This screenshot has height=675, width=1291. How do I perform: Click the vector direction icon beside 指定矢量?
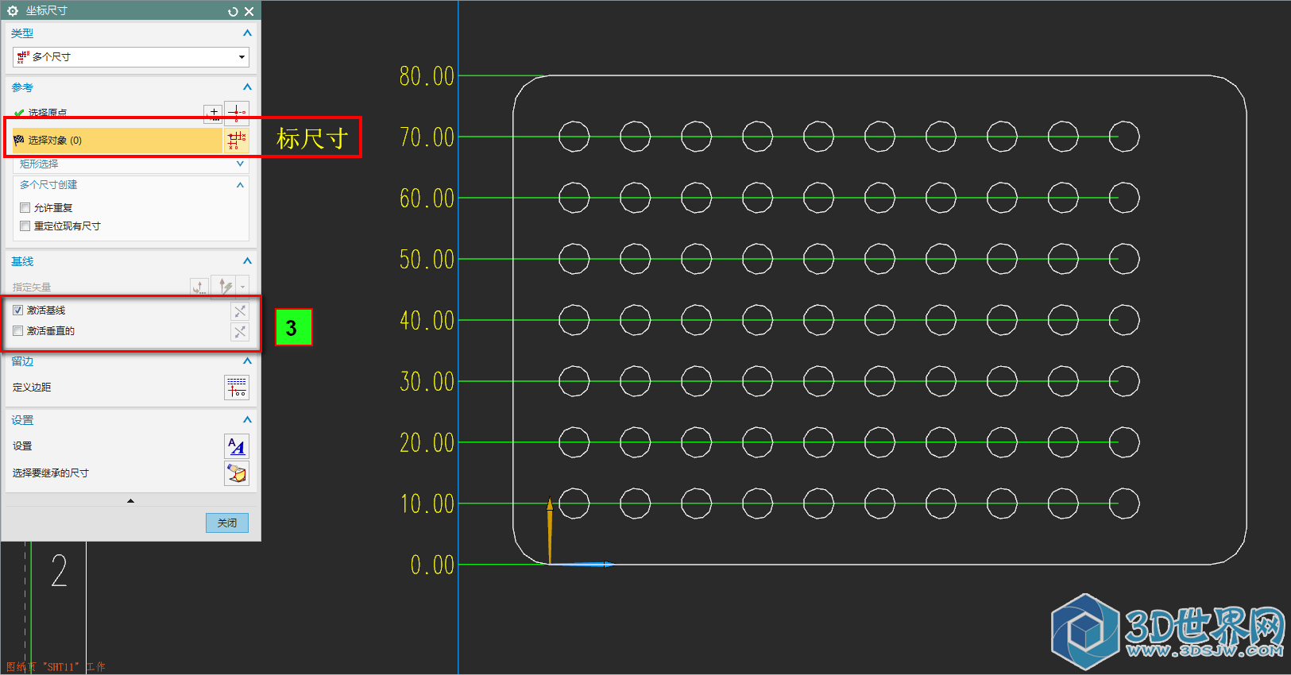(x=225, y=287)
